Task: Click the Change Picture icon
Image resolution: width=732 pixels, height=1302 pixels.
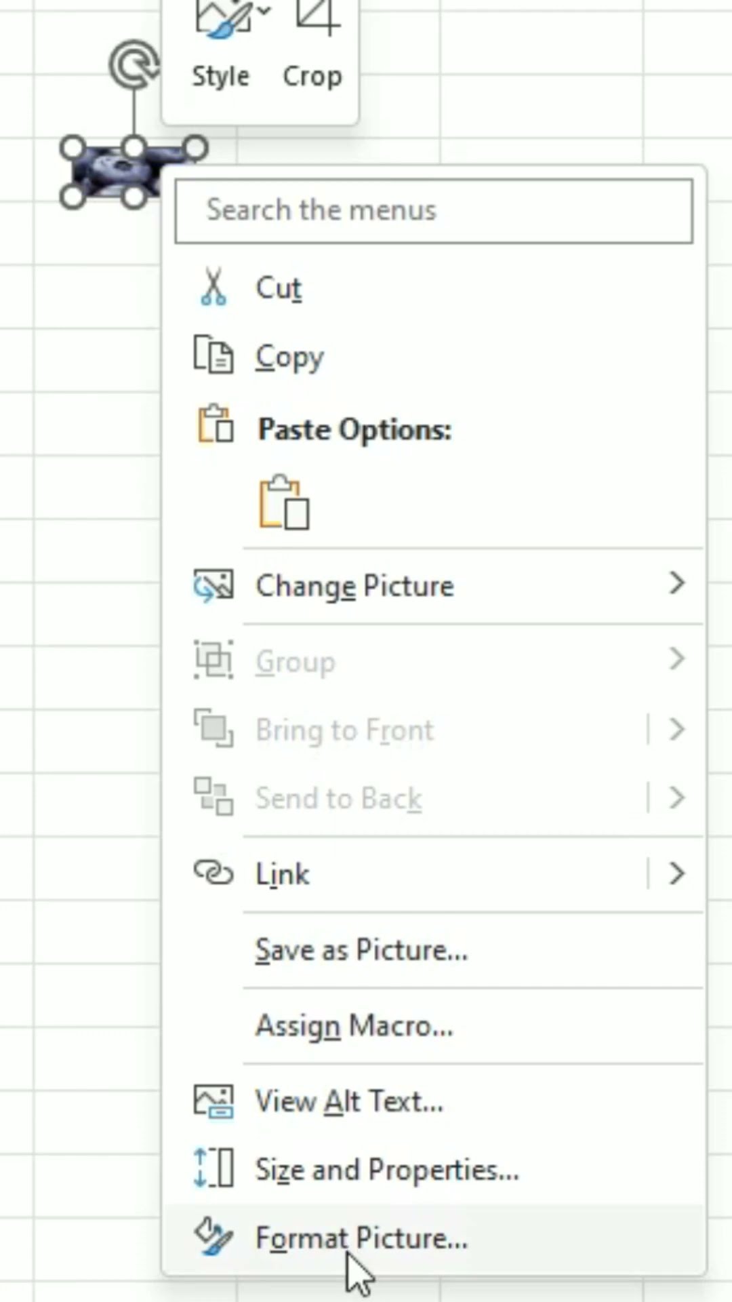Action: 213,585
